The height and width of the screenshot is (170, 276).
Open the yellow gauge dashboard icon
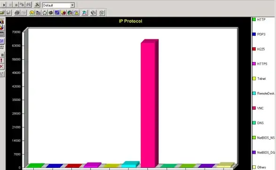pos(32,13)
